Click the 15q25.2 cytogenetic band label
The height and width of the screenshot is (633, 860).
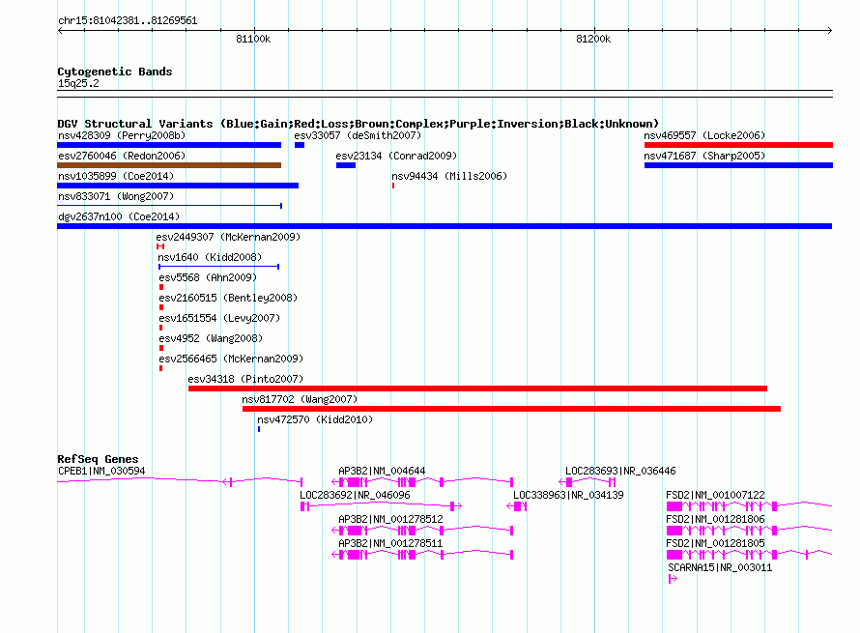pyautogui.click(x=78, y=84)
